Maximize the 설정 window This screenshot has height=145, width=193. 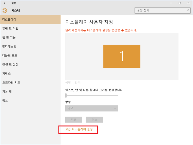click(180, 3)
